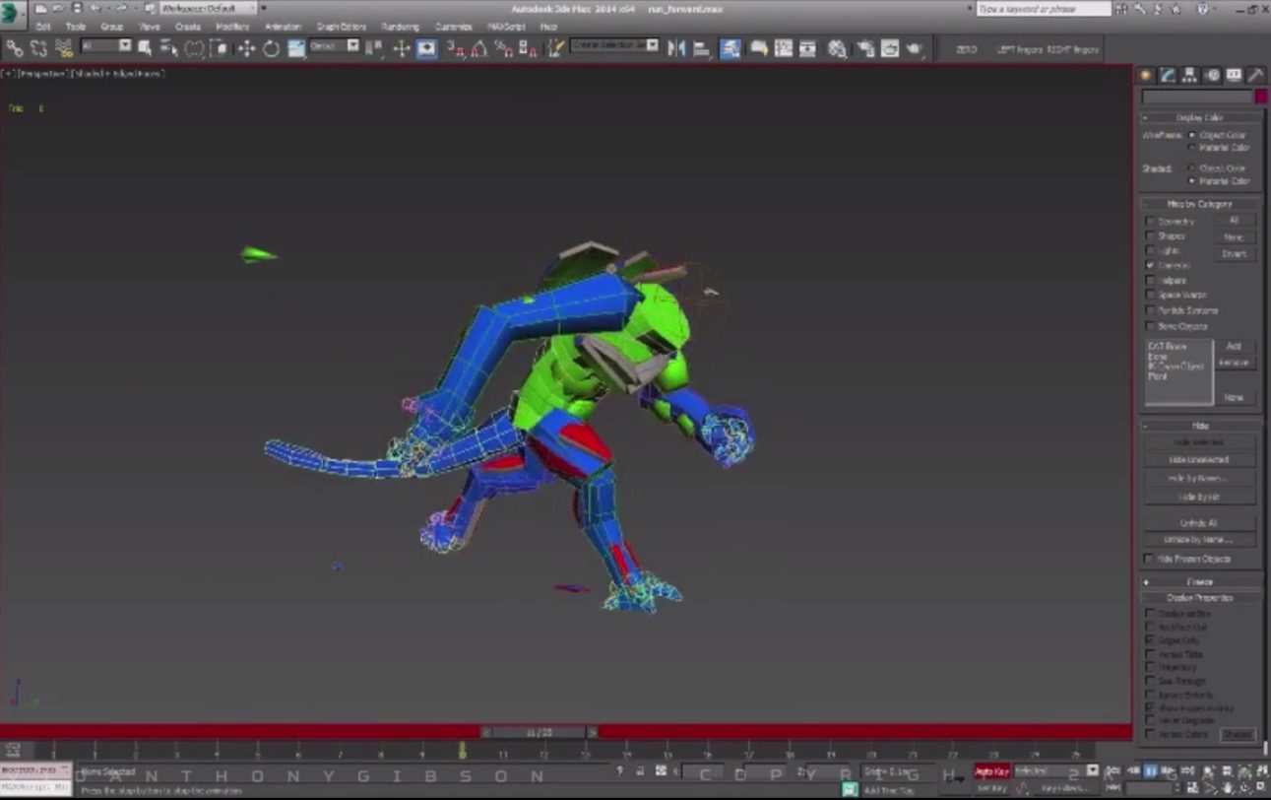Open the Modifiers menu

232,27
